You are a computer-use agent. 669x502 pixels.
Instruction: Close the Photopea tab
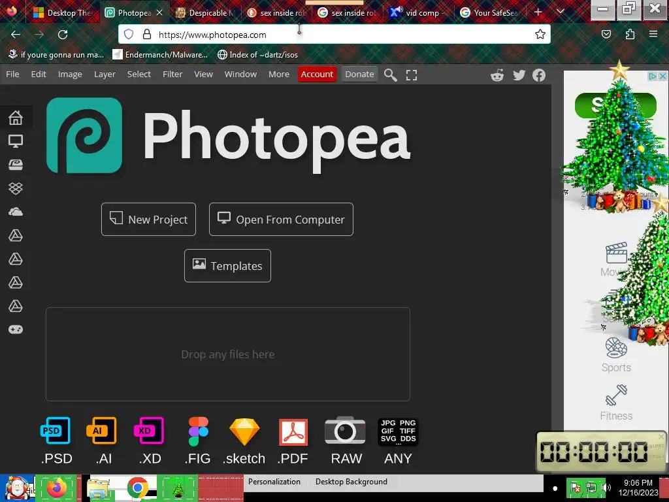[159, 13]
